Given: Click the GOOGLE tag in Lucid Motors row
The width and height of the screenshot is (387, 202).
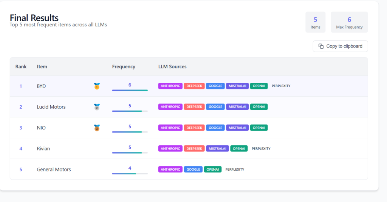Looking at the screenshot, I should [215, 107].
